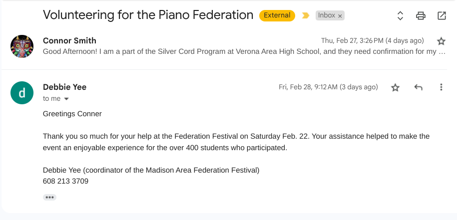Click Debbie Yee's green avatar
457x220 pixels.
22,93
